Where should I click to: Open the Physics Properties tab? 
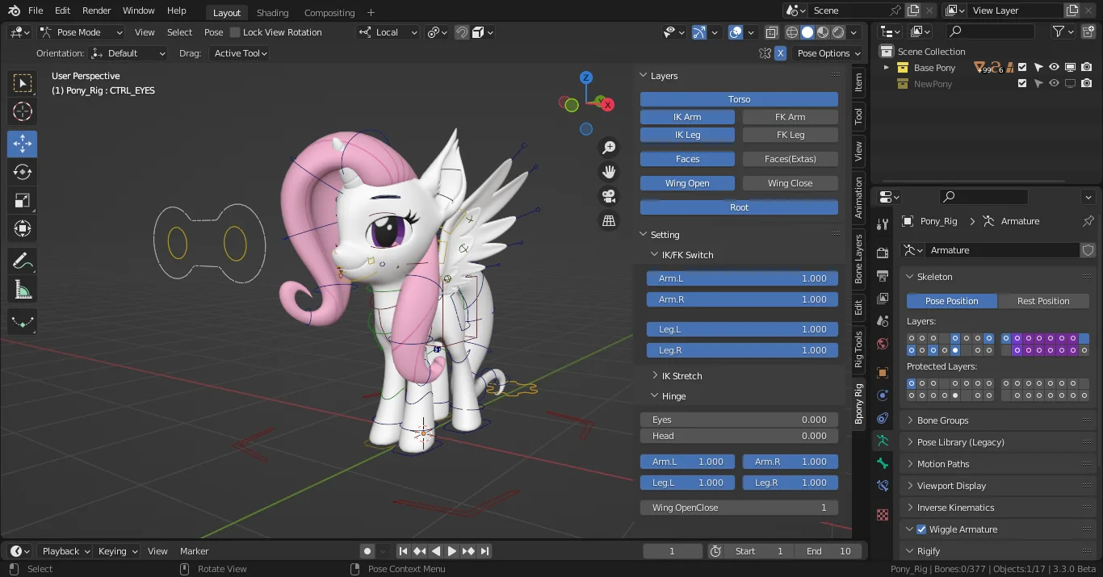click(x=882, y=418)
